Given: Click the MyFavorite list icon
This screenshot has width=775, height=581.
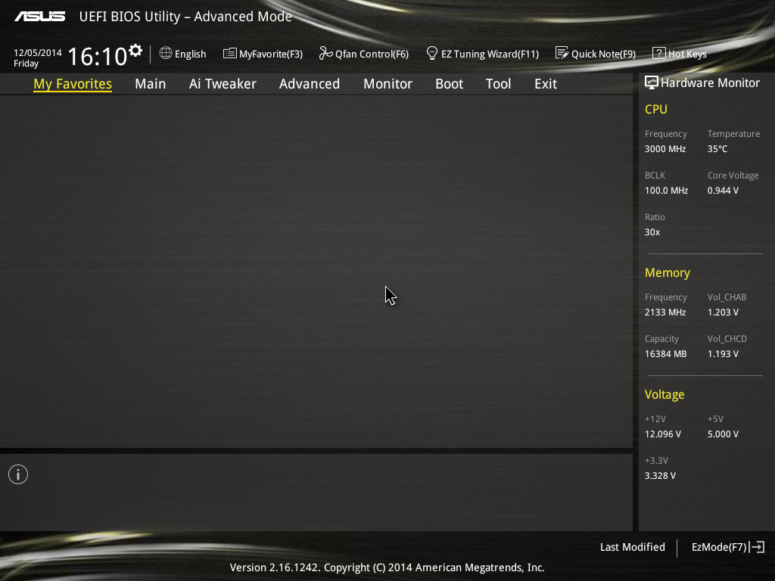Looking at the screenshot, I should click(230, 54).
